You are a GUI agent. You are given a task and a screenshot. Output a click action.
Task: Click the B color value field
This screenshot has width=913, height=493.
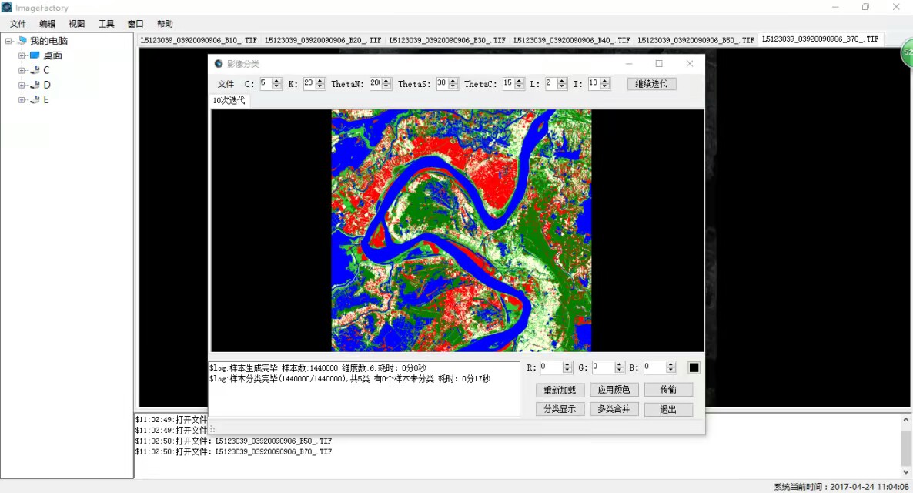point(655,367)
